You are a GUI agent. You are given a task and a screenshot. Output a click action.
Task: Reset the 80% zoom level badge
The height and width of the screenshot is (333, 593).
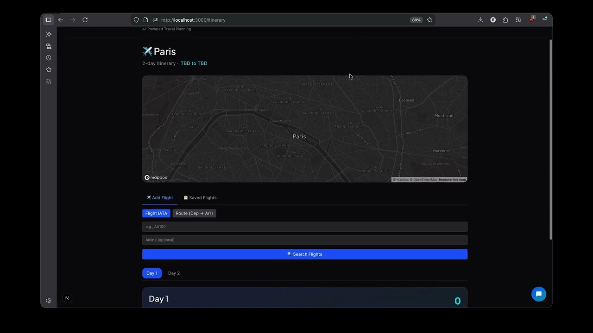click(x=416, y=20)
